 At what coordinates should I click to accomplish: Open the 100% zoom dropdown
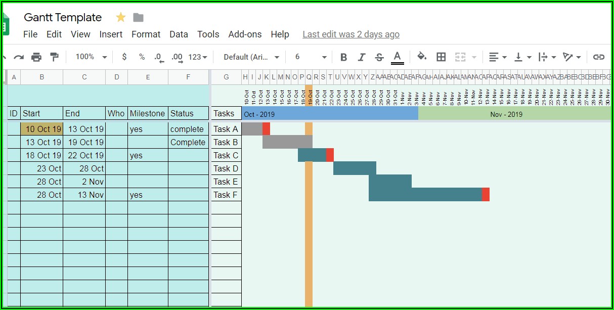[x=91, y=57]
